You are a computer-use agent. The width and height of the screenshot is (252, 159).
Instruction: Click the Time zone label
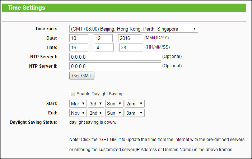46,29
